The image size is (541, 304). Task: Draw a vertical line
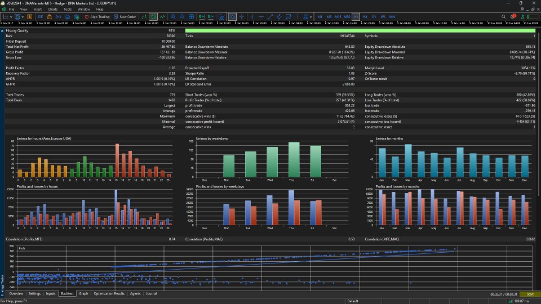252,16
